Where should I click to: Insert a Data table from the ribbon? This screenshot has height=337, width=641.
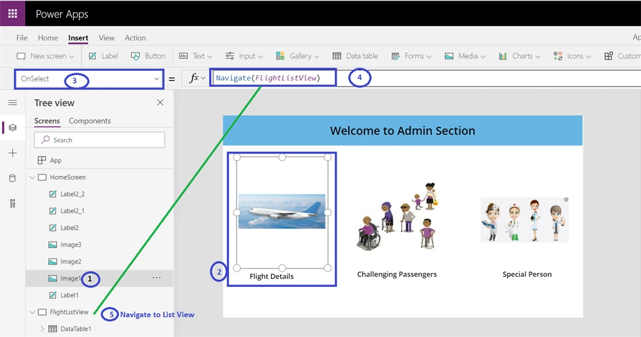(355, 56)
